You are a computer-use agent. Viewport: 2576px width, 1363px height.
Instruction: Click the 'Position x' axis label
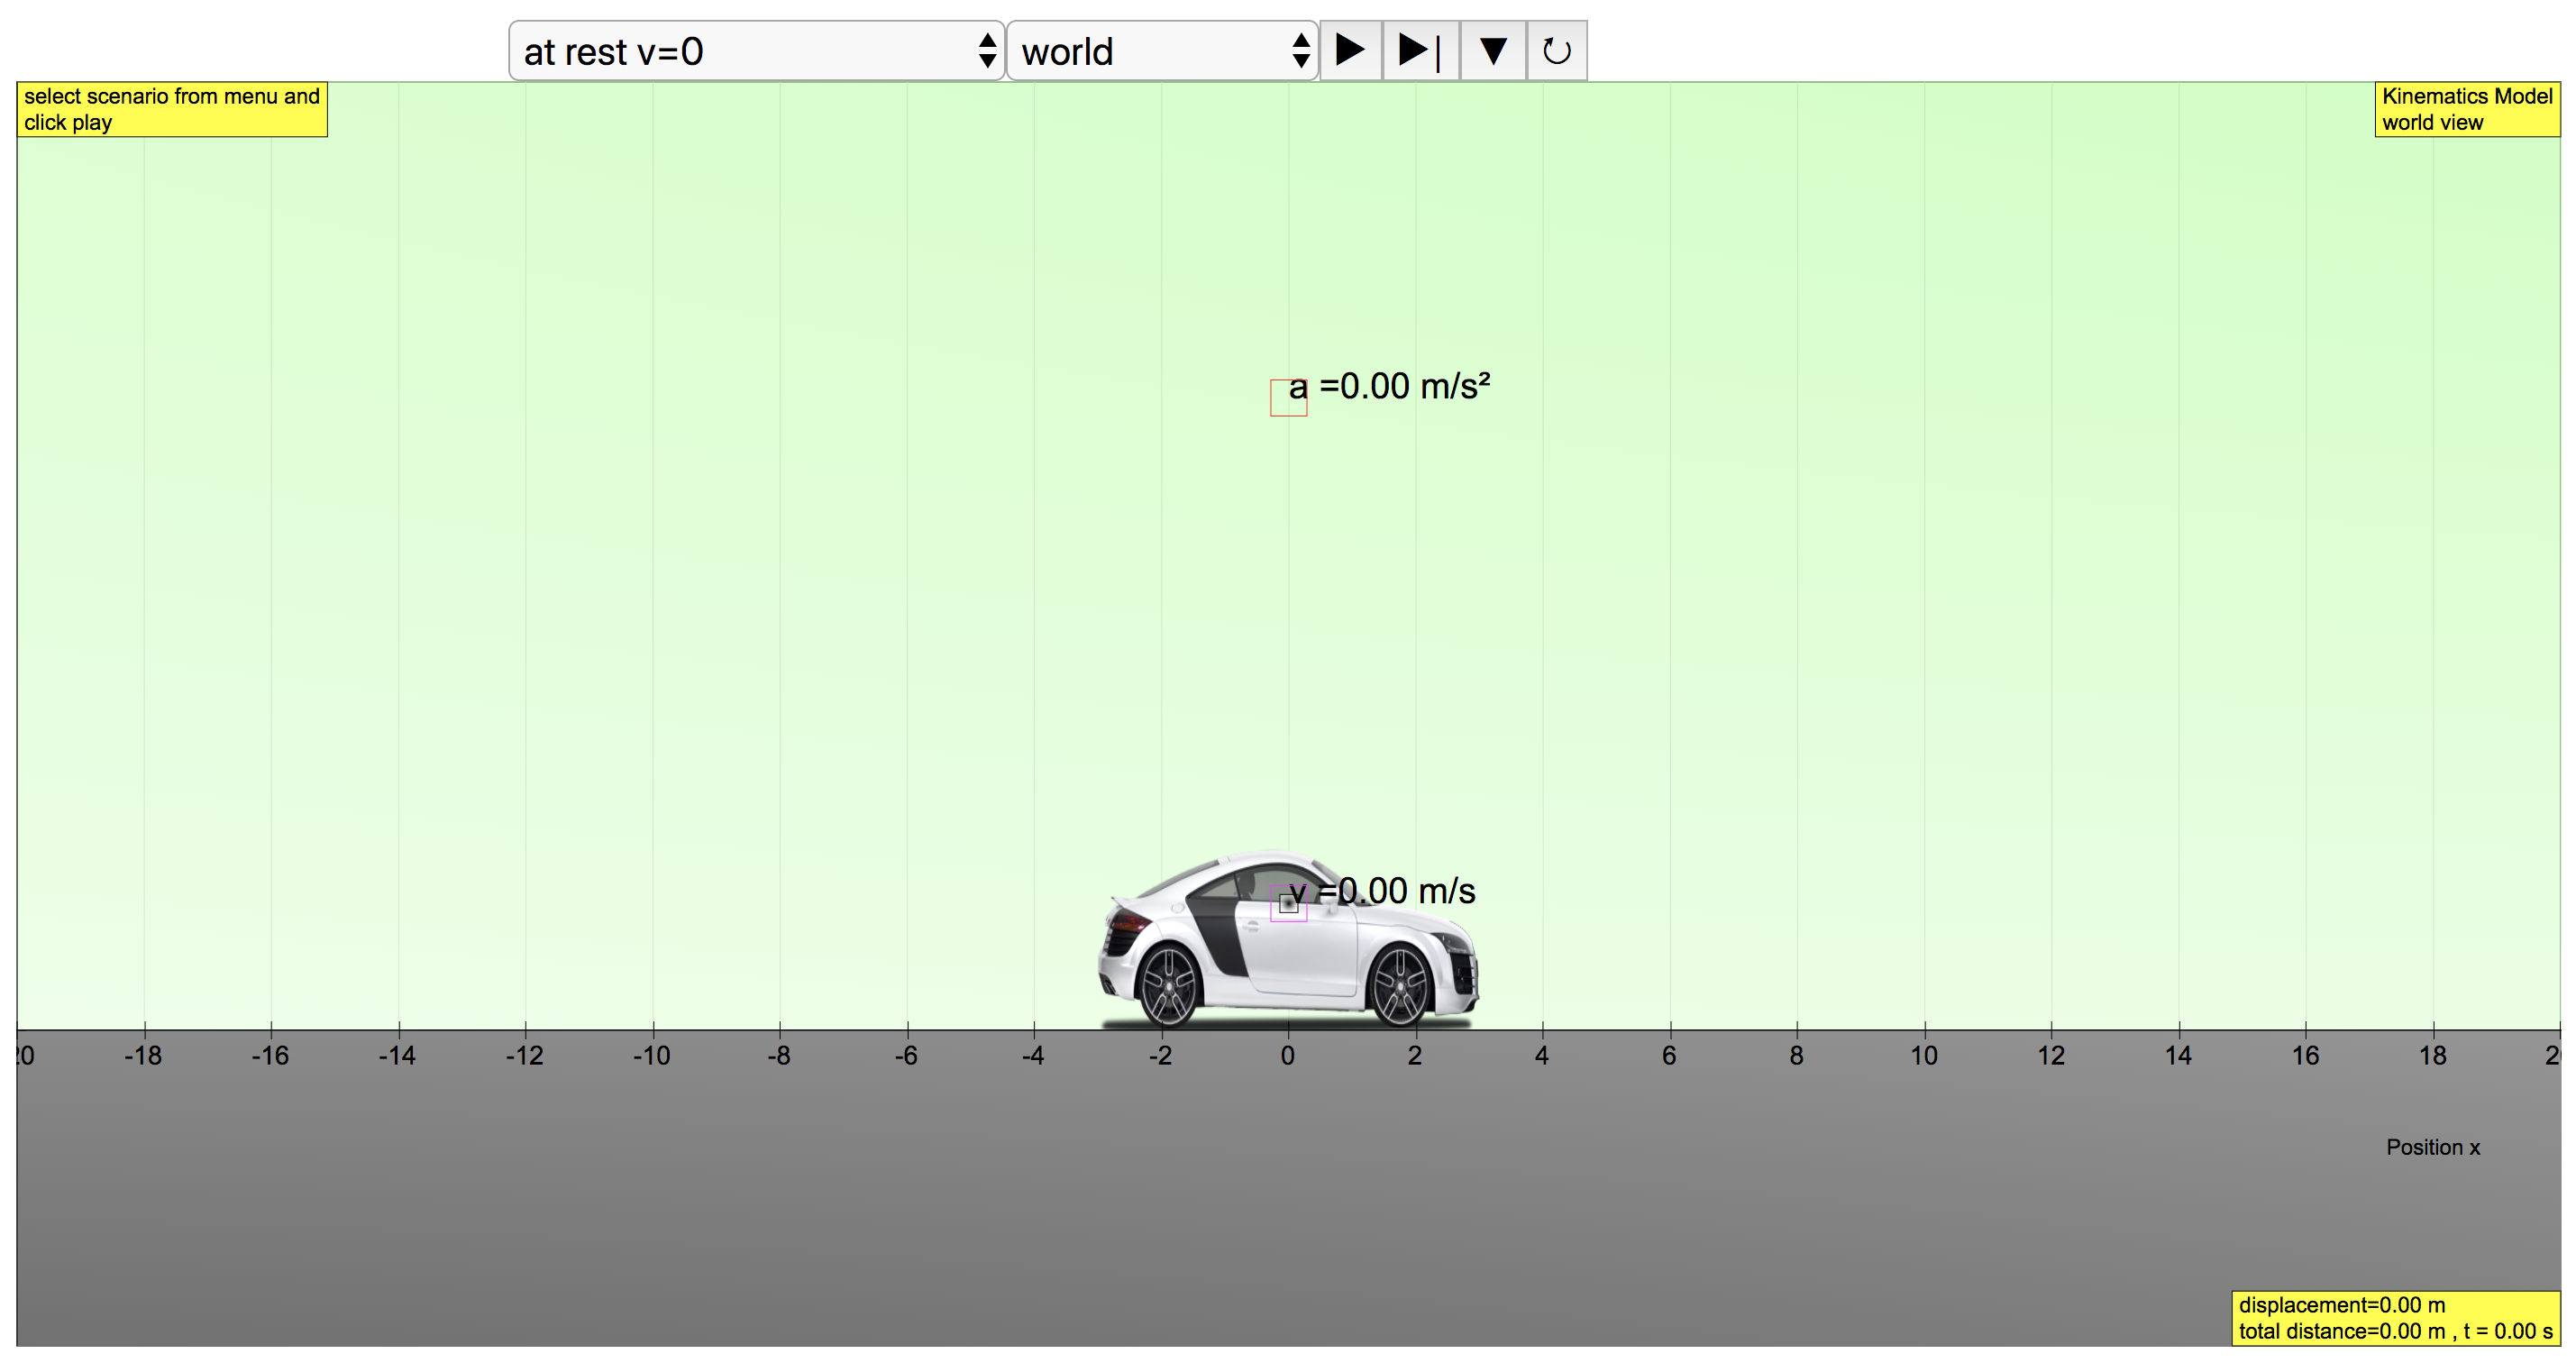pos(2432,1147)
